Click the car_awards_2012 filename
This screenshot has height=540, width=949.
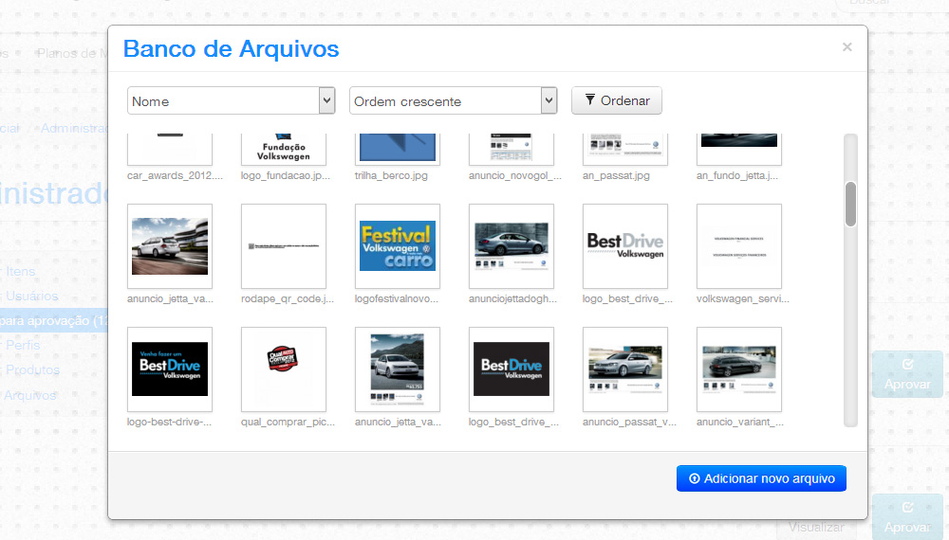pyautogui.click(x=175, y=176)
